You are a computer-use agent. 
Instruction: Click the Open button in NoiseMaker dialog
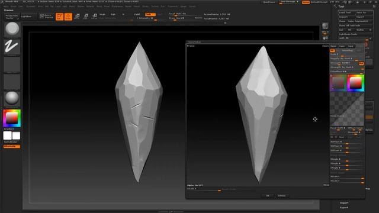pos(333,46)
